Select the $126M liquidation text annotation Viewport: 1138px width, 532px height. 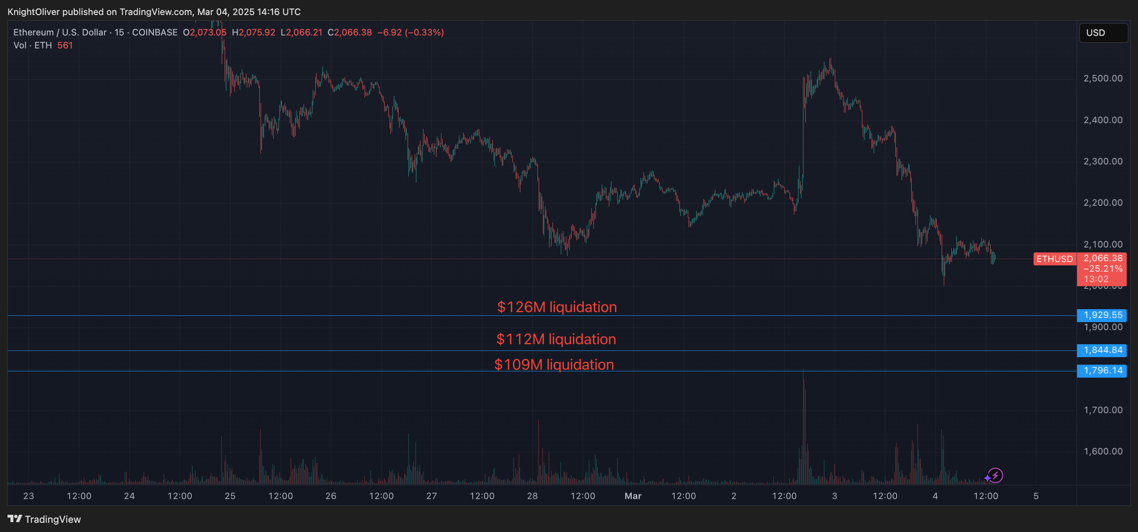coord(557,307)
